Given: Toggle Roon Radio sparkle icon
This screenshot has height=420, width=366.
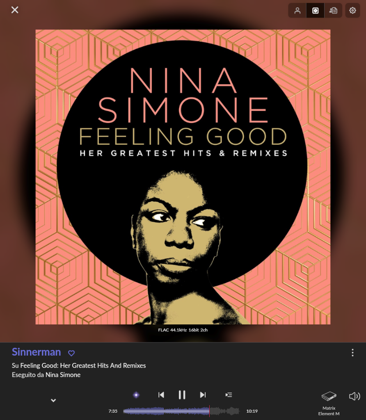Looking at the screenshot, I should [136, 395].
